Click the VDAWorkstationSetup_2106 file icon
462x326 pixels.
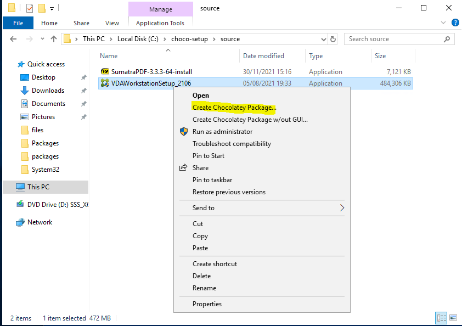pyautogui.click(x=105, y=83)
